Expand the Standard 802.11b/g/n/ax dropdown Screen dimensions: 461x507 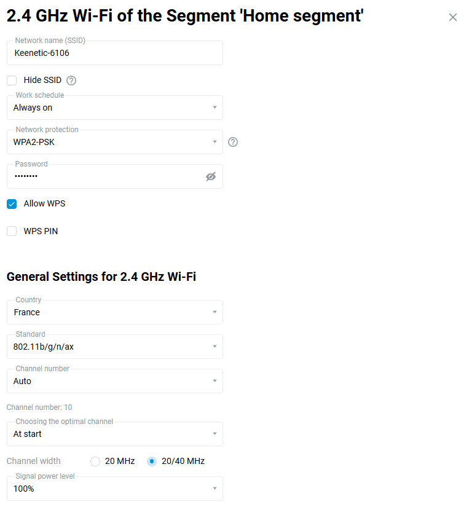[114, 347]
